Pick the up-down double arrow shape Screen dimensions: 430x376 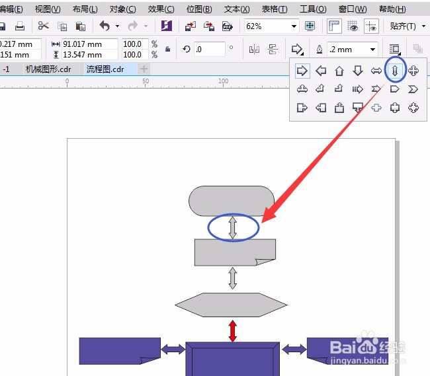coord(395,71)
